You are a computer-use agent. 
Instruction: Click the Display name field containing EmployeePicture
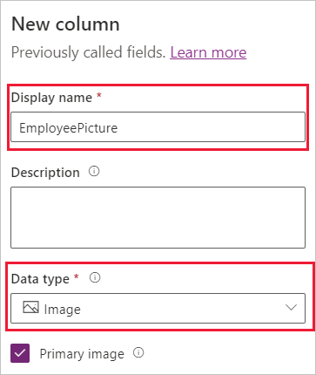pos(158,127)
